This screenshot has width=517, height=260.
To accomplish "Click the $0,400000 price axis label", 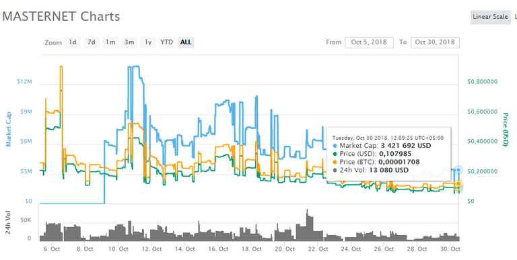I will point(483,142).
